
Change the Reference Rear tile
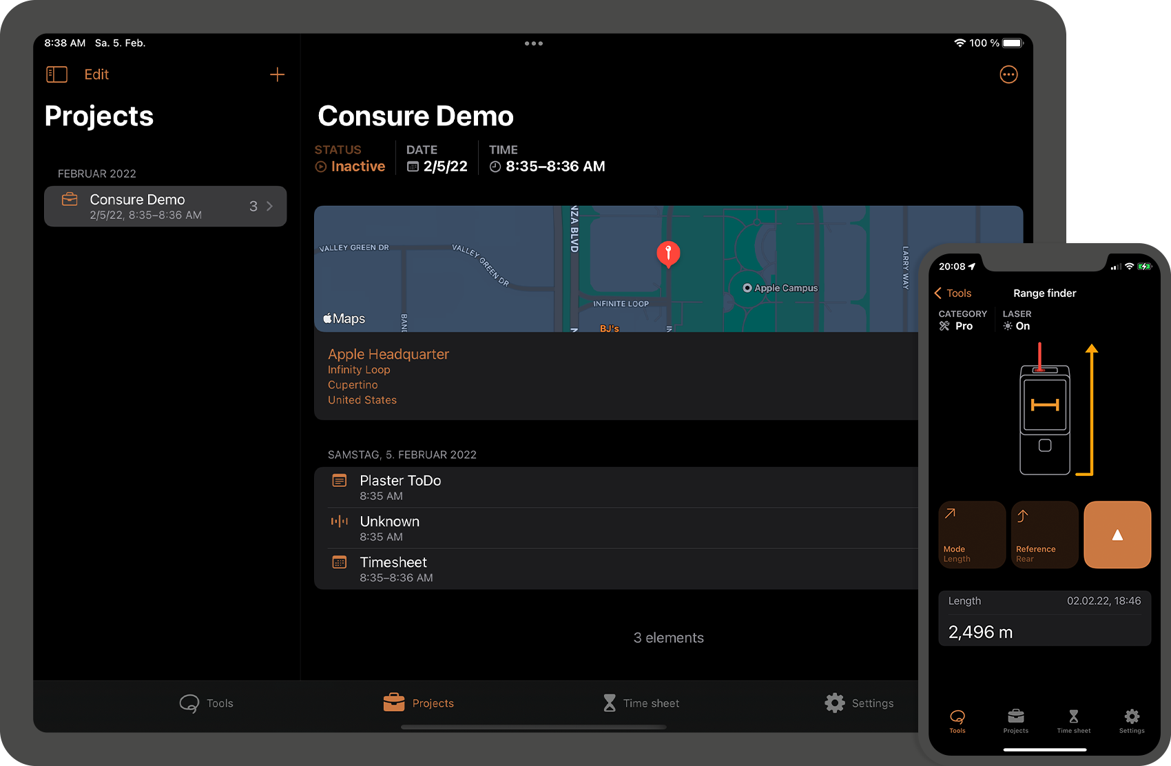1044,535
